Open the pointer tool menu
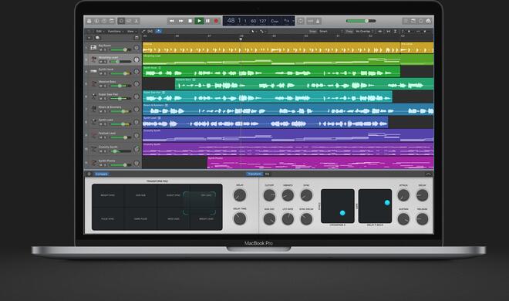The height and width of the screenshot is (301, 509). 254,31
